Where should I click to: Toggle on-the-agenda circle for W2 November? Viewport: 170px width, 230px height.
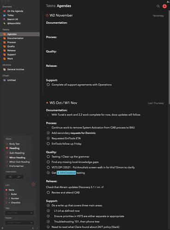[x=47, y=15]
